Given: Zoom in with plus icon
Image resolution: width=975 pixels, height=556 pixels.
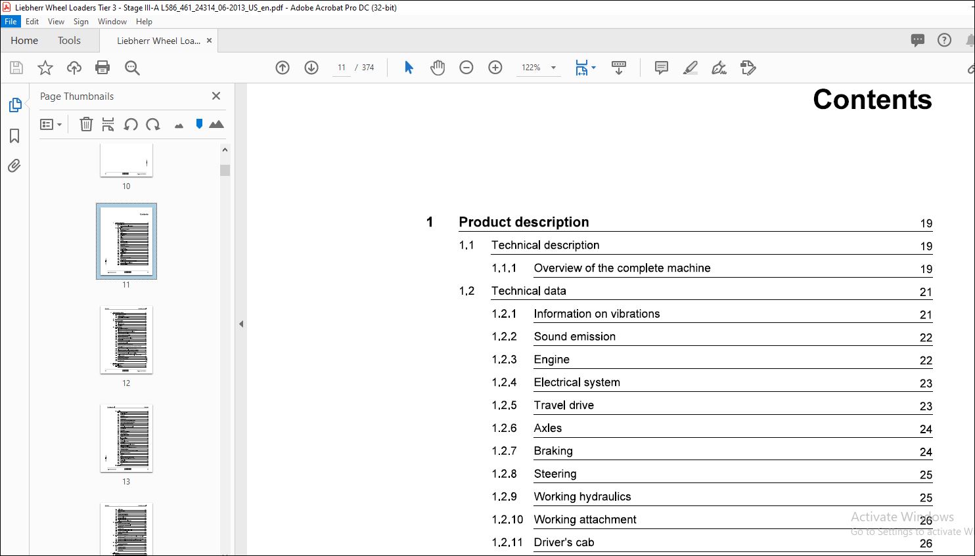Looking at the screenshot, I should click(x=495, y=68).
